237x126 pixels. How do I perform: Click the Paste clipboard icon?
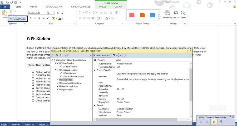pyautogui.click(x=4, y=13)
